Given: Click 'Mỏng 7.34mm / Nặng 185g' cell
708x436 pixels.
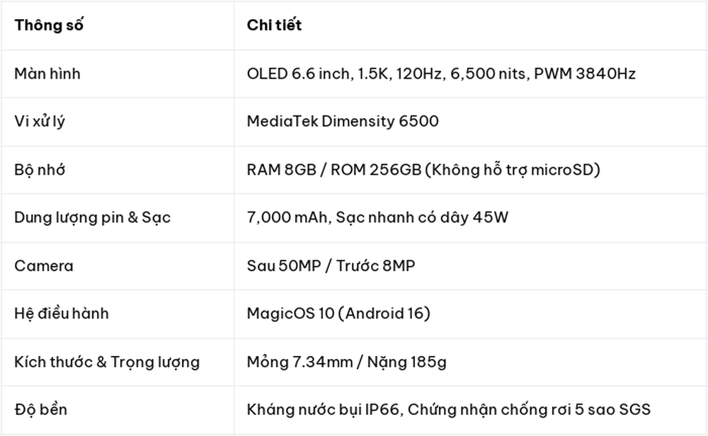Looking at the screenshot, I should pos(347,362).
